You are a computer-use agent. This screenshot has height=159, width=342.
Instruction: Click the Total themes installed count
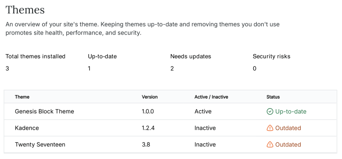[7, 68]
